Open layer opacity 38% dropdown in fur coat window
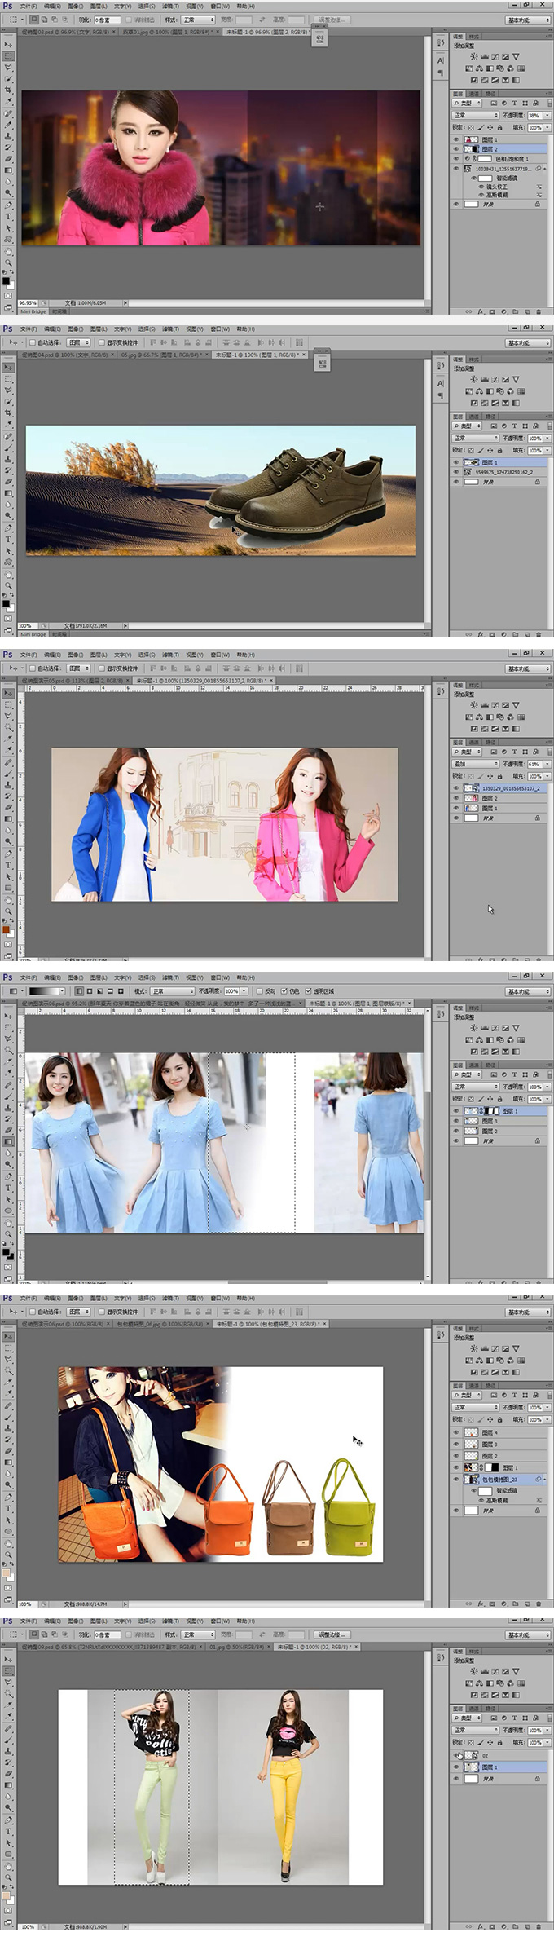 (x=547, y=116)
